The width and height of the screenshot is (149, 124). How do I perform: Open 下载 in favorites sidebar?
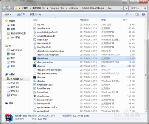pyautogui.click(x=11, y=25)
